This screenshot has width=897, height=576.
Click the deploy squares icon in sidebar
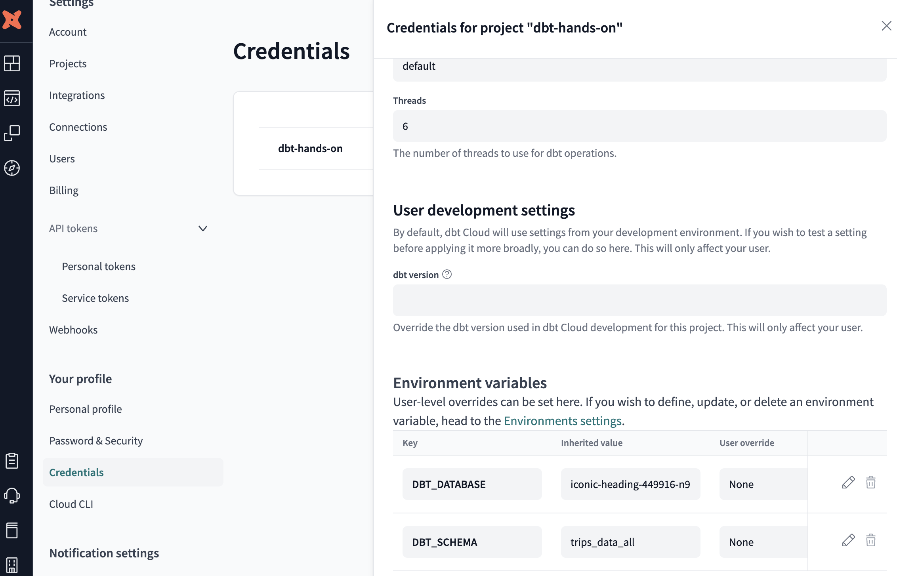[x=12, y=133]
